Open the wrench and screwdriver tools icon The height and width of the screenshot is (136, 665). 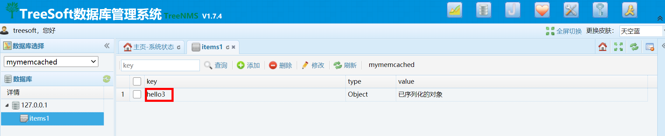(571, 10)
